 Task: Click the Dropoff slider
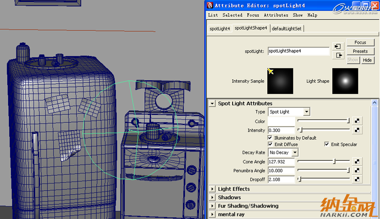(x=323, y=179)
